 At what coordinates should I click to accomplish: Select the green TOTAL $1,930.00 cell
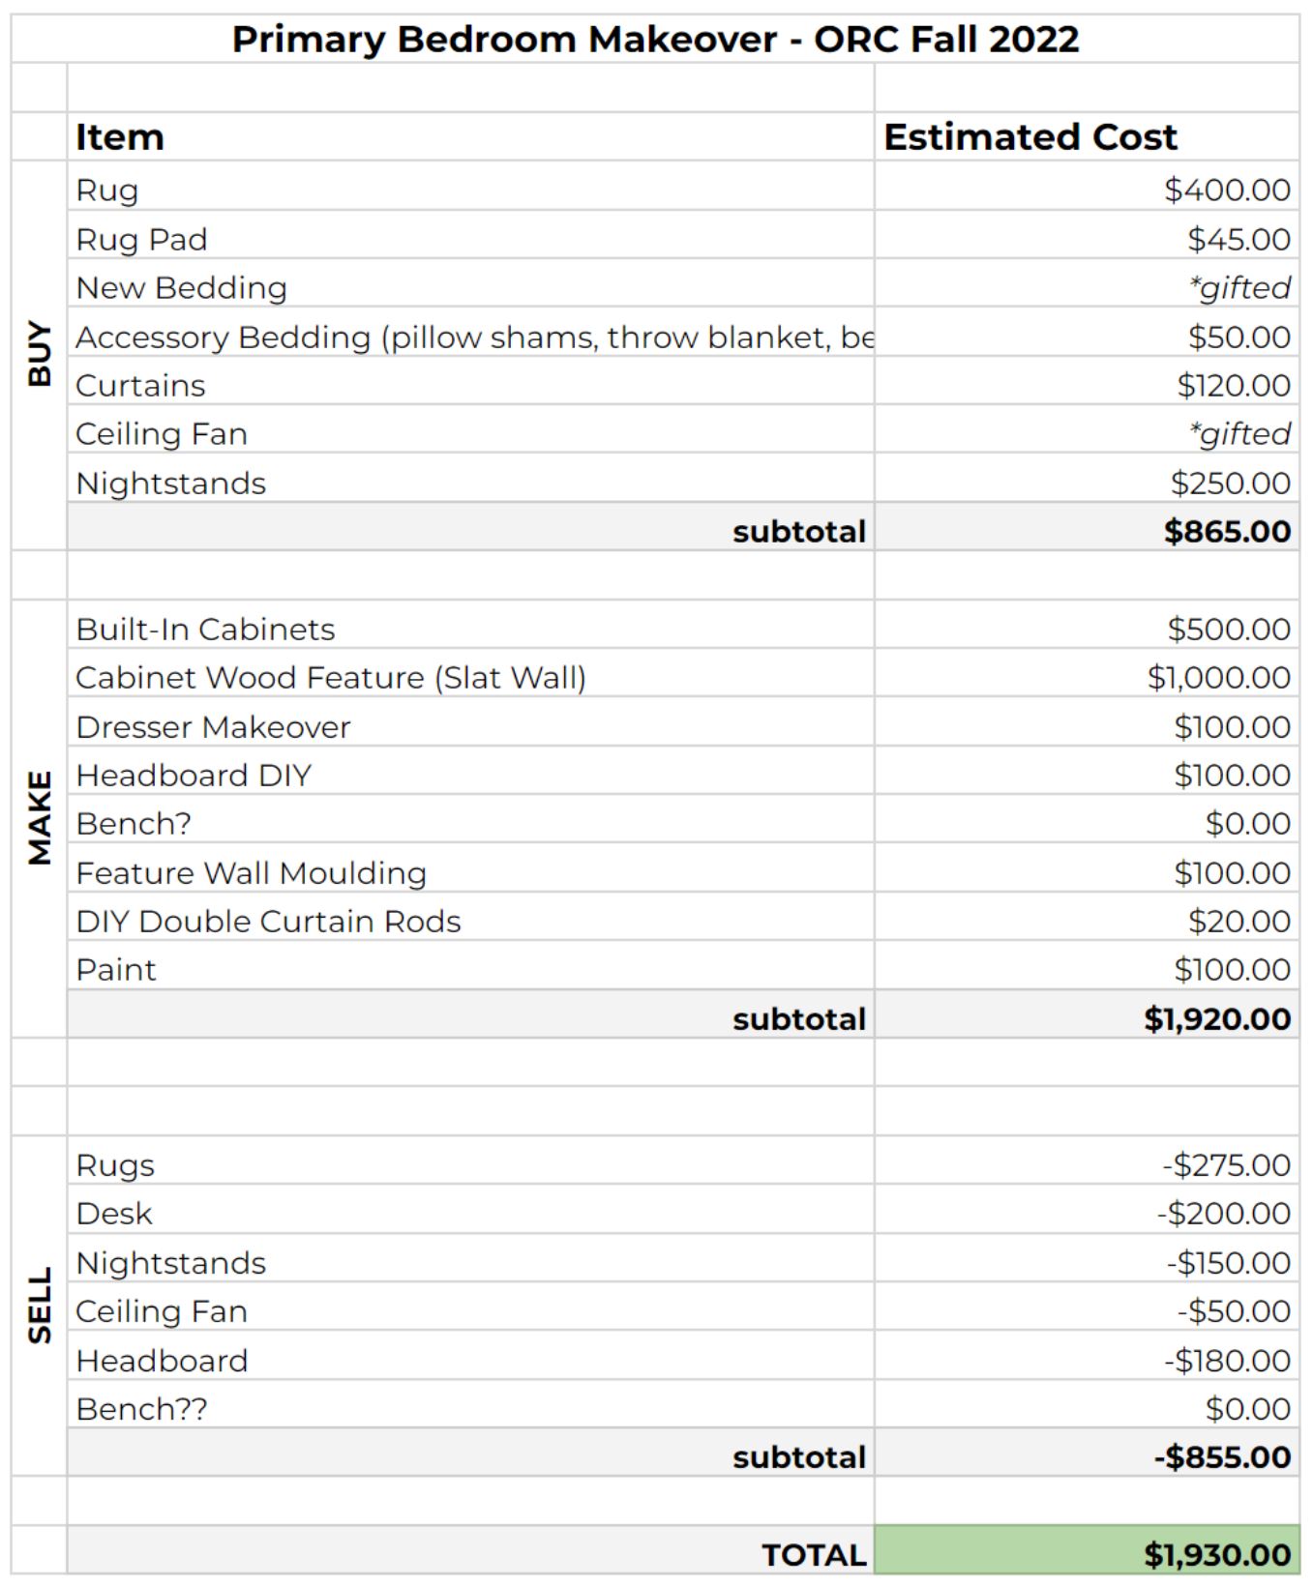click(x=1087, y=1551)
